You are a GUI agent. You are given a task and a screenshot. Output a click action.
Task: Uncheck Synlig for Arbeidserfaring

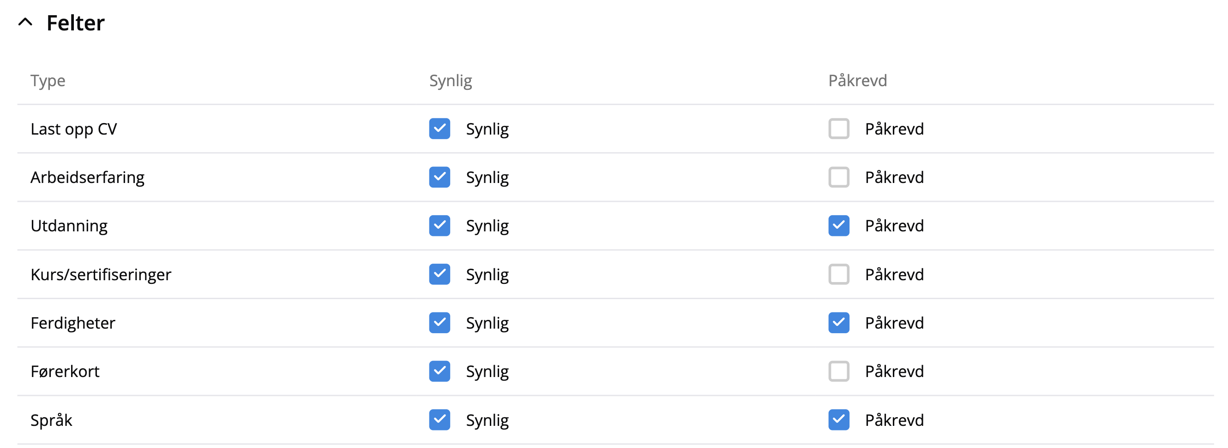pos(439,177)
